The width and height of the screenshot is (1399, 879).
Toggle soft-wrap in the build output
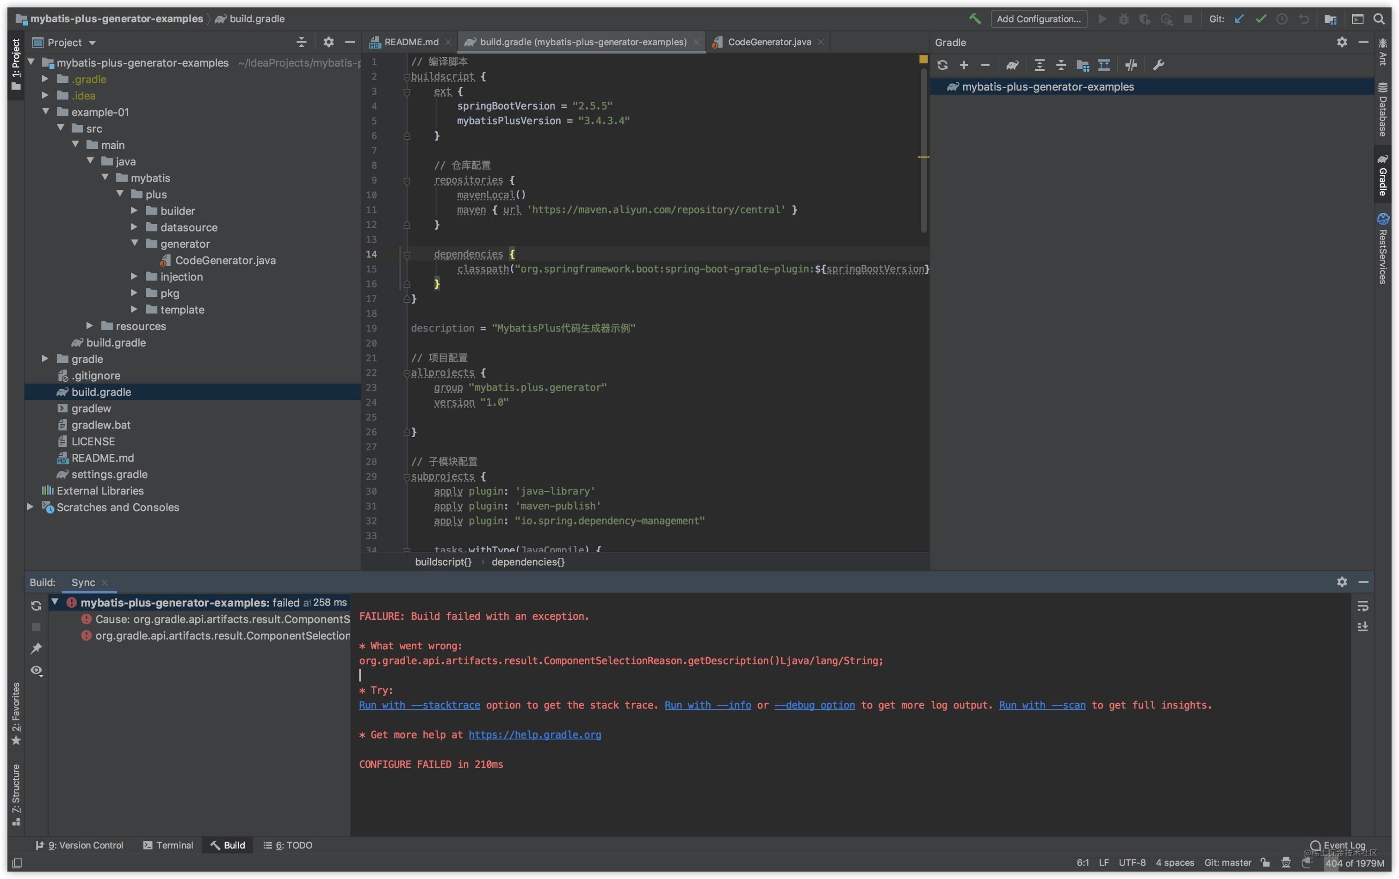1363,607
